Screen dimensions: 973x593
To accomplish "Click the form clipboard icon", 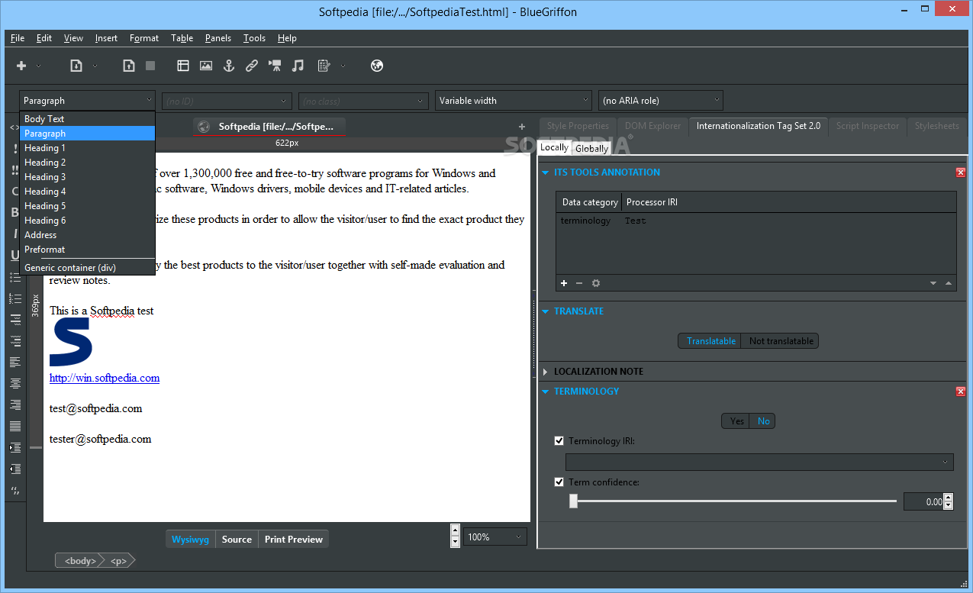I will tap(323, 66).
